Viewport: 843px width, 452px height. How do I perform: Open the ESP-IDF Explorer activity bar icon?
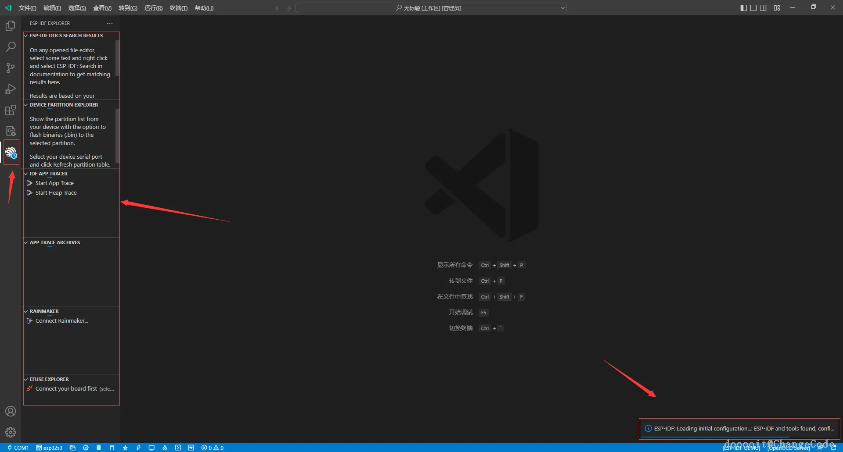(11, 153)
